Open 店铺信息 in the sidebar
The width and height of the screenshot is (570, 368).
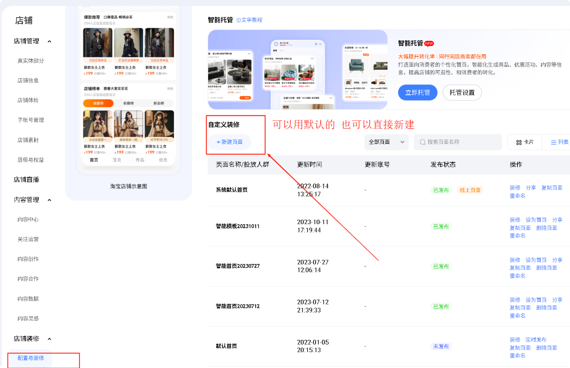(28, 81)
